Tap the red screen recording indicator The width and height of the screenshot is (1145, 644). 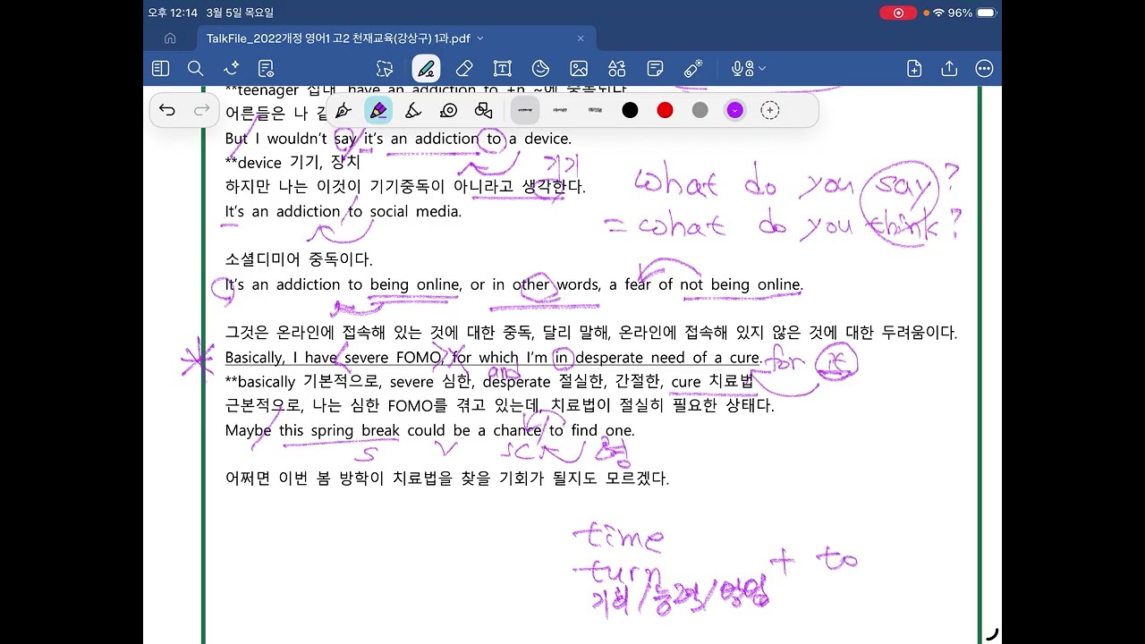[898, 13]
